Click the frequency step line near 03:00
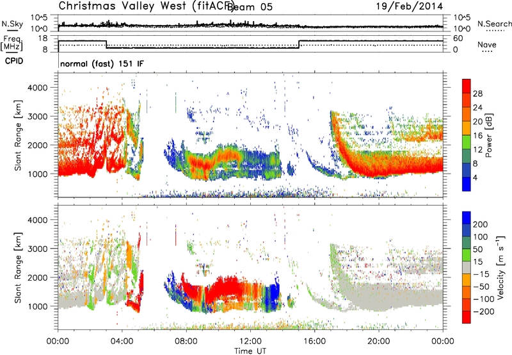 pyautogui.click(x=106, y=44)
